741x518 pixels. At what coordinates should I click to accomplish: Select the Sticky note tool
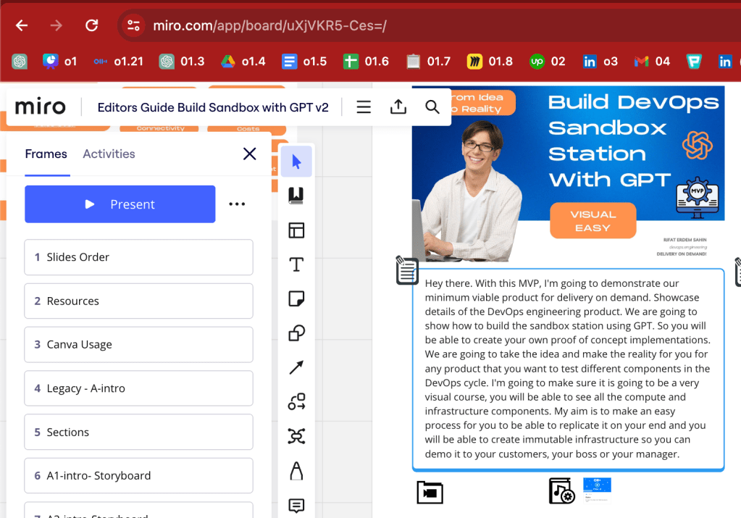296,298
